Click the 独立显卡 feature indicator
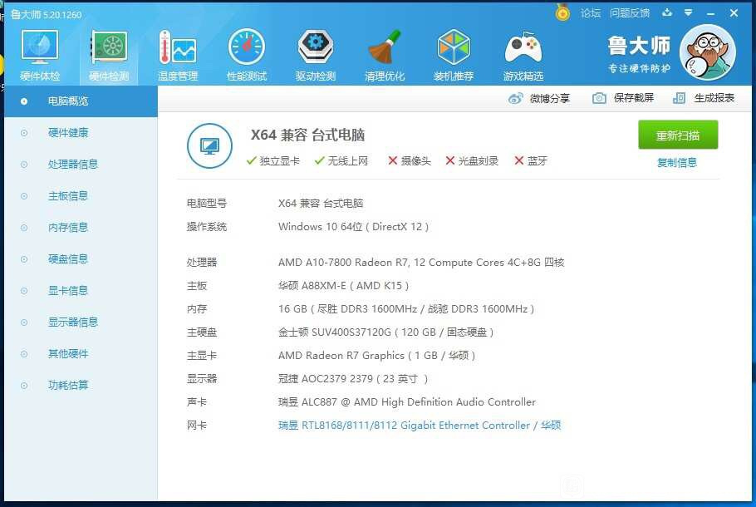Screen dimensions: 756x507 tap(272, 160)
